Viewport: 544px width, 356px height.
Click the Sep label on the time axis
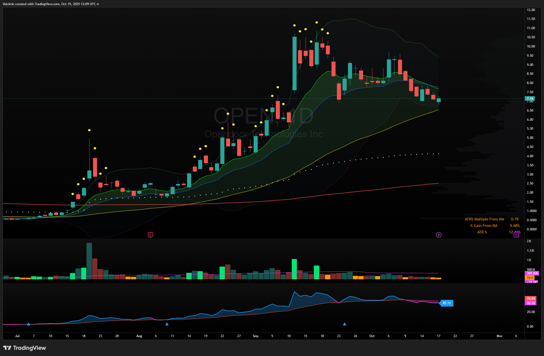coord(255,336)
